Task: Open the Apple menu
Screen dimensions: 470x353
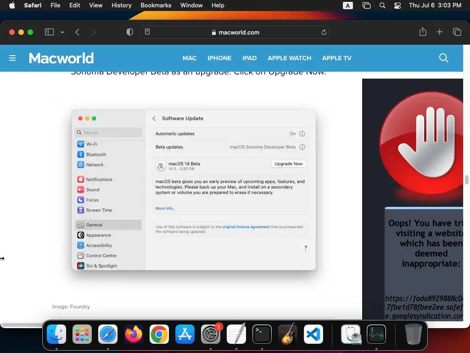Action: [12, 6]
